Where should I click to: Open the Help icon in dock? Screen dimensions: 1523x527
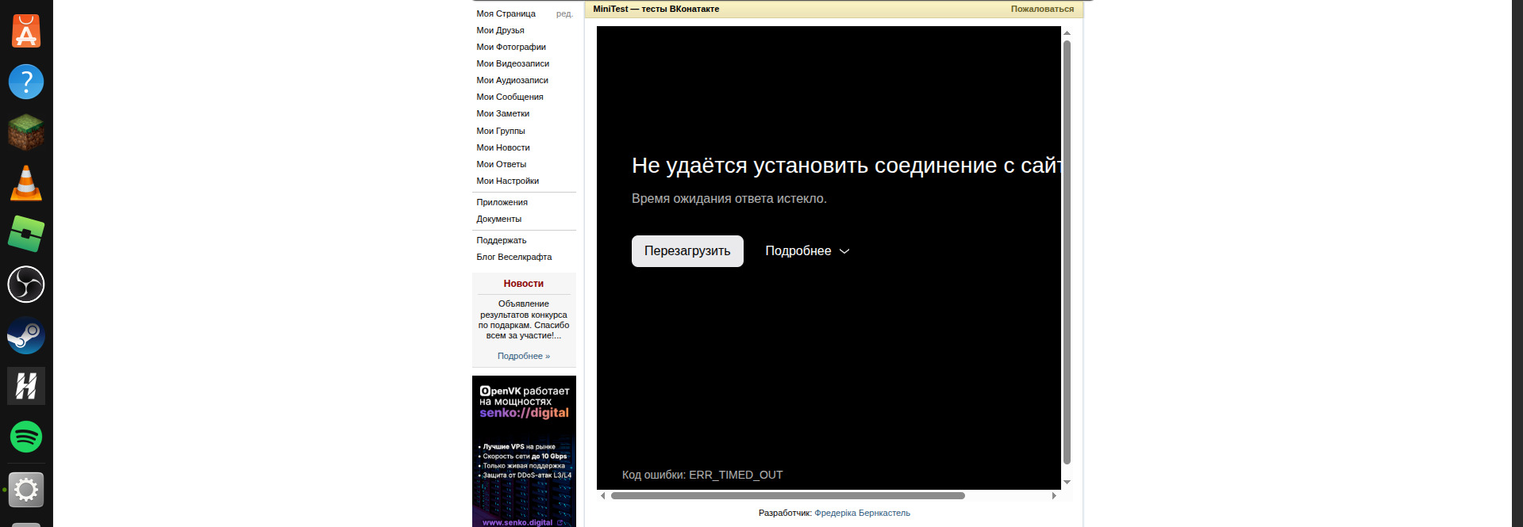point(26,82)
